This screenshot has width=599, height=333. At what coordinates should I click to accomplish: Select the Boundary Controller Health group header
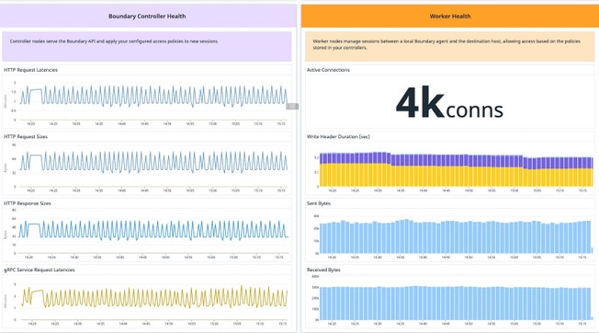(147, 16)
